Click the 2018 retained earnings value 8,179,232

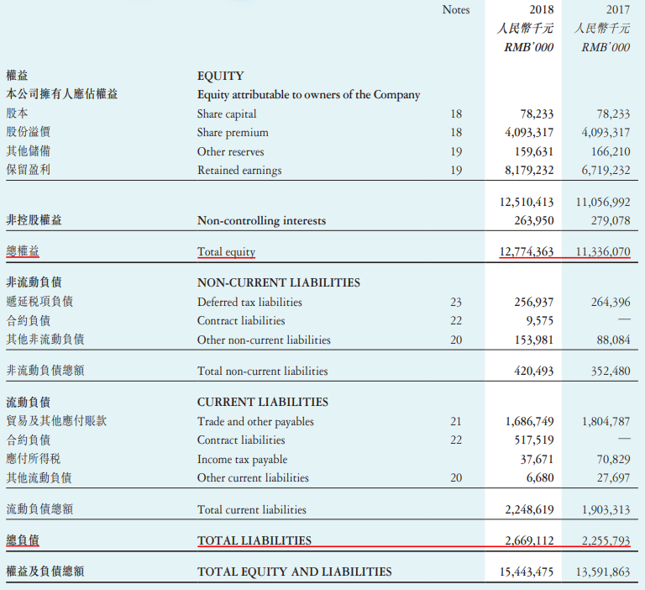pos(529,170)
